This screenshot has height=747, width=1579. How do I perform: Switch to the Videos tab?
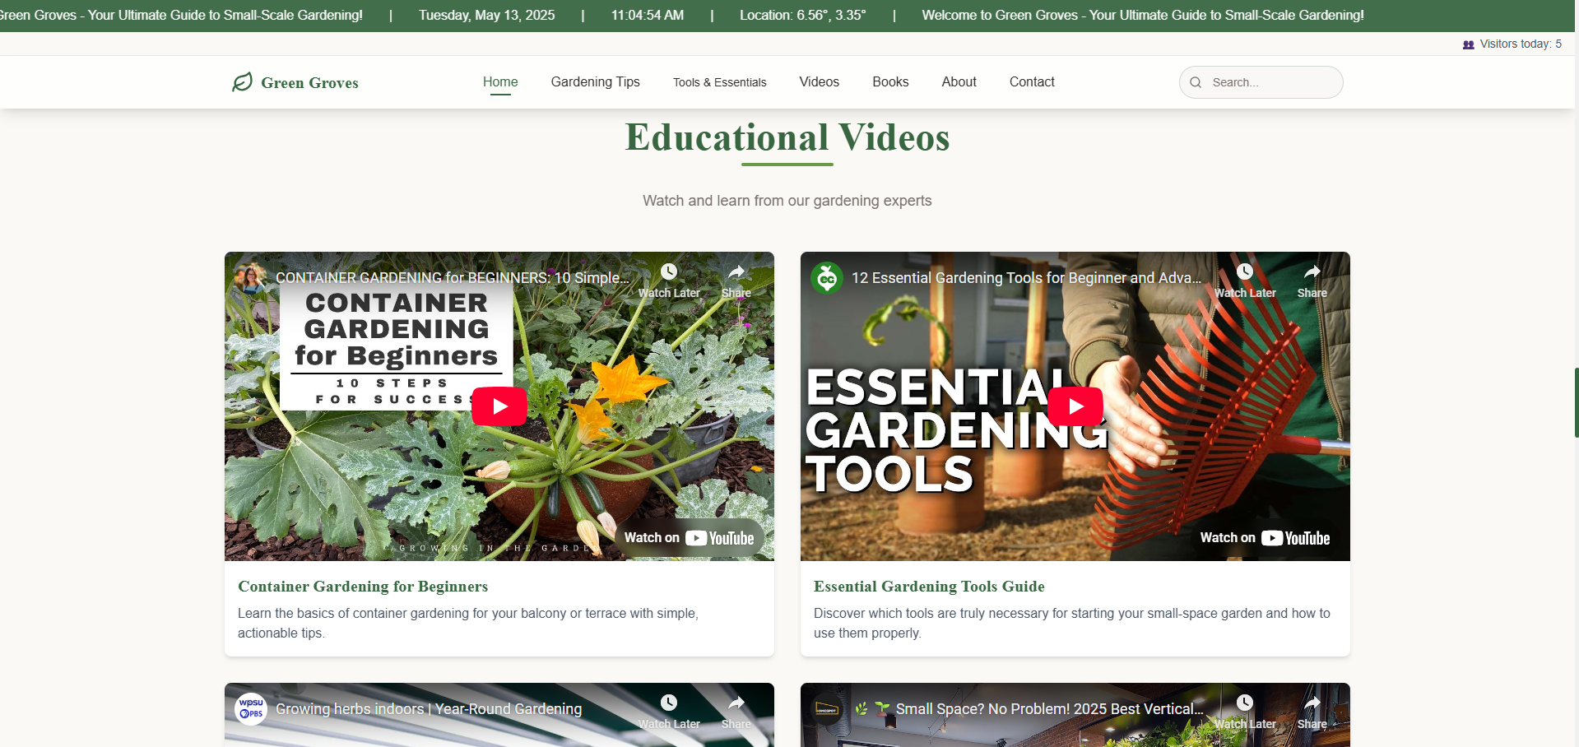click(818, 81)
